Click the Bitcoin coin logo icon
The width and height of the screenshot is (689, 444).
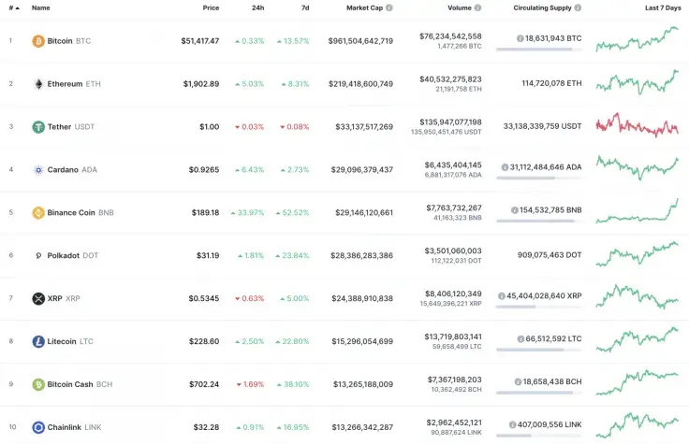point(38,41)
